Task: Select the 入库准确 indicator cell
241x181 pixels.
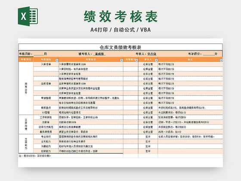Action: pyautogui.click(x=46, y=64)
